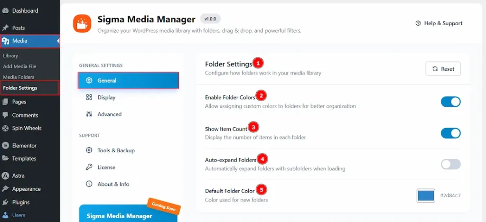
Task: Click the Default Folder Color label
Action: 230,191
